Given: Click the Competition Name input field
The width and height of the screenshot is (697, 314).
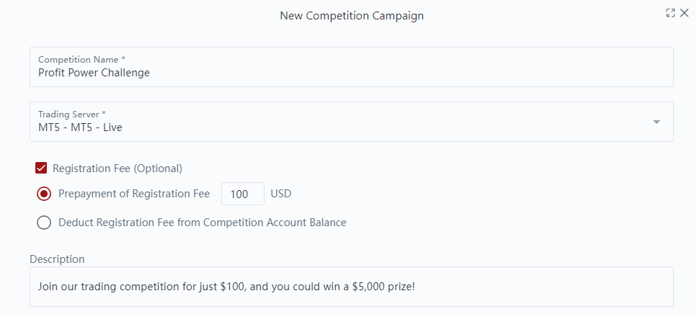Looking at the screenshot, I should 351,72.
